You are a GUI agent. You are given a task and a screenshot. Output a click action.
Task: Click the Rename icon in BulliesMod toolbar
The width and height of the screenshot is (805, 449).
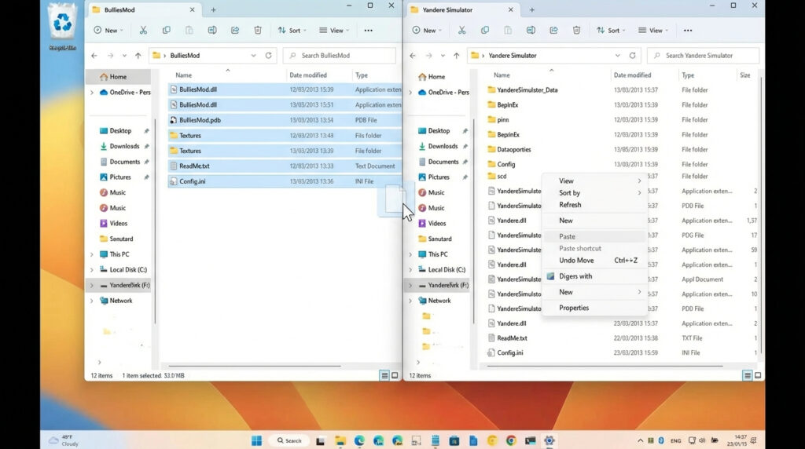[x=212, y=31]
